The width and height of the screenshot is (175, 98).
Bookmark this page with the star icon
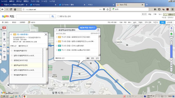(x=108, y=9)
